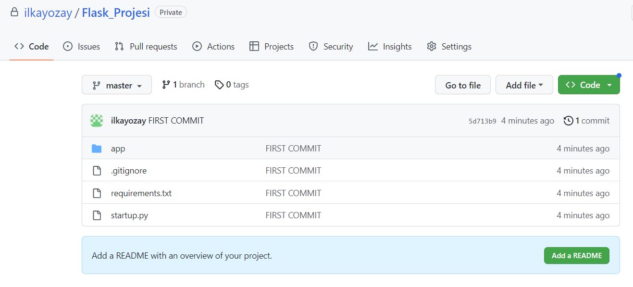Open the Flask_Projesi repository link
Screen dimensions: 633x287
(116, 12)
